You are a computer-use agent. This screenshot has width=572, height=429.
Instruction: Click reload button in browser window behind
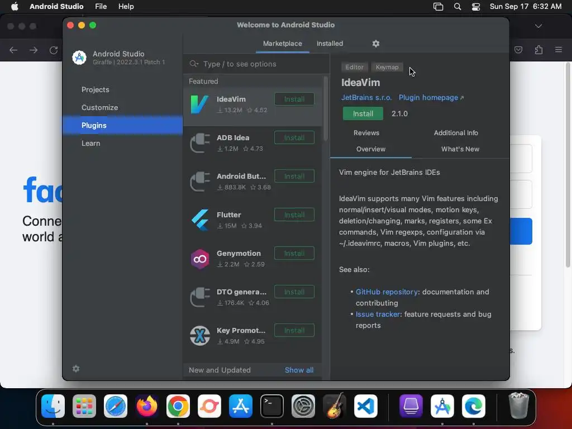(x=54, y=50)
